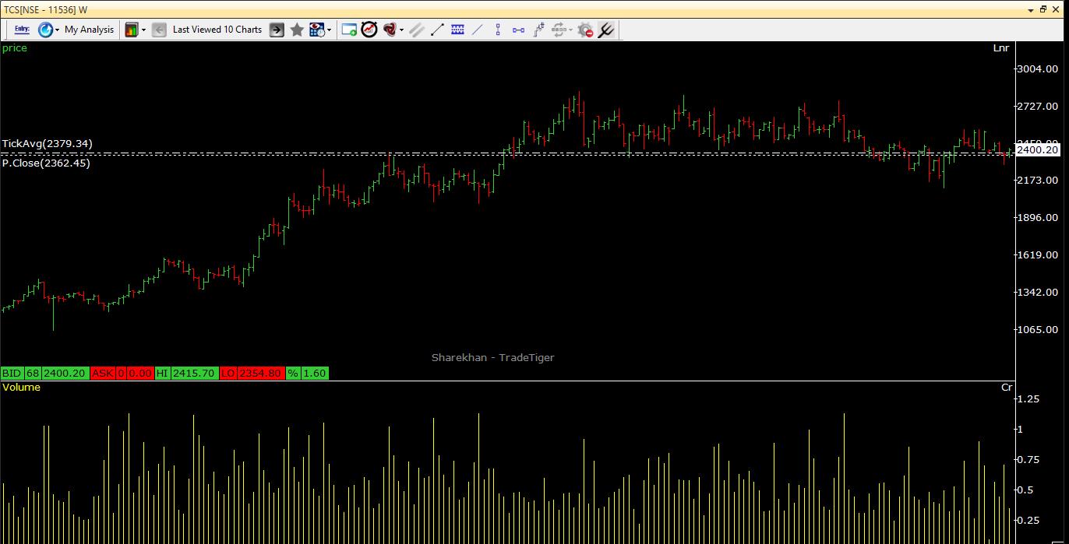Select the horizontal line measure tool

[518, 30]
